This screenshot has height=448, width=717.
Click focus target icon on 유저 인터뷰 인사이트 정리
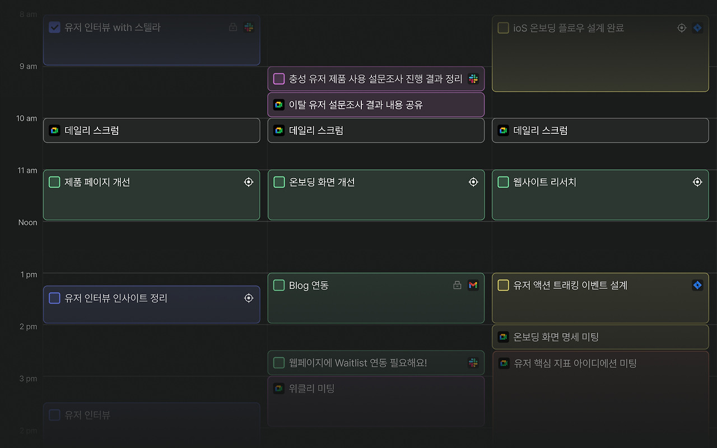click(249, 298)
